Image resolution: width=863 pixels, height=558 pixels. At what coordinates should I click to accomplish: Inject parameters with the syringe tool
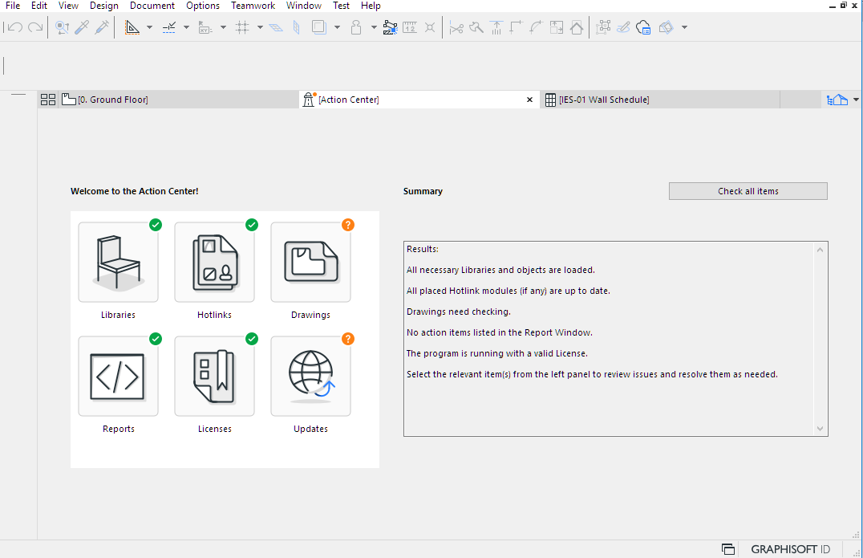click(x=102, y=27)
